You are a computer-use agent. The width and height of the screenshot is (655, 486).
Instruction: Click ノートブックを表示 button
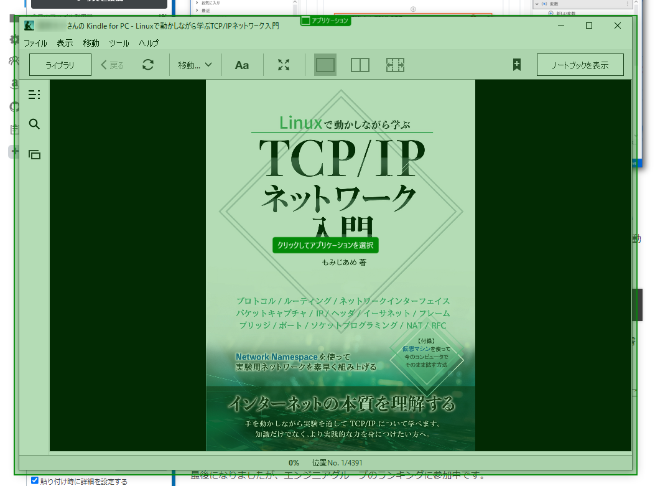click(x=580, y=65)
